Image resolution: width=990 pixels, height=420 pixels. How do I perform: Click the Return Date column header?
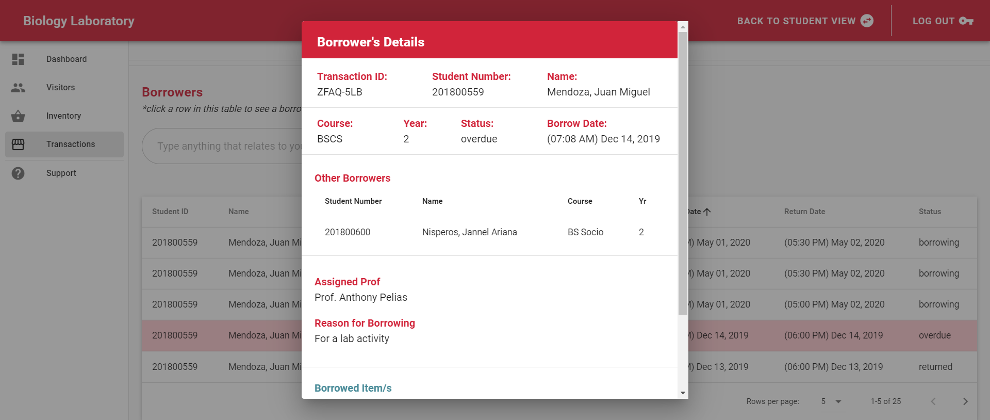coord(804,212)
